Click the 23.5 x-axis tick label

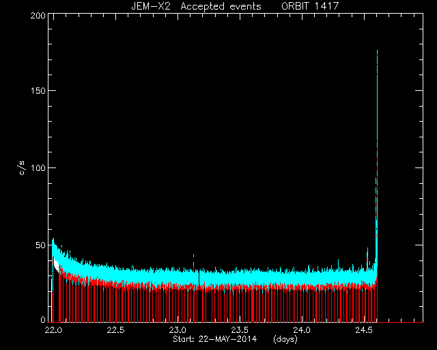click(x=240, y=330)
